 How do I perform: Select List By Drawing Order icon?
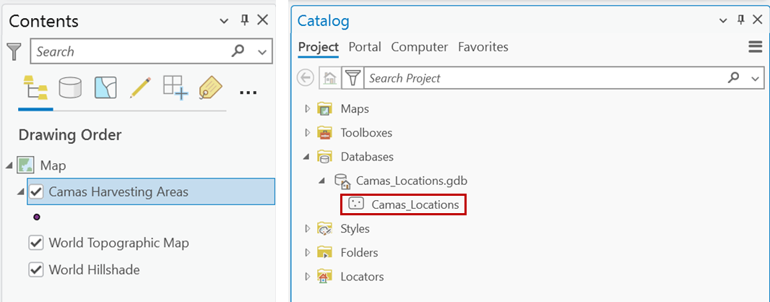click(x=35, y=88)
